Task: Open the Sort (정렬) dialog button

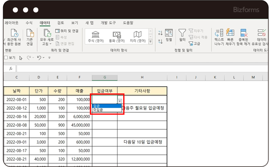Action: point(169,35)
